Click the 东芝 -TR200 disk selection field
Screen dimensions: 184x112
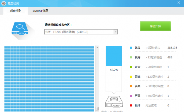81,32
